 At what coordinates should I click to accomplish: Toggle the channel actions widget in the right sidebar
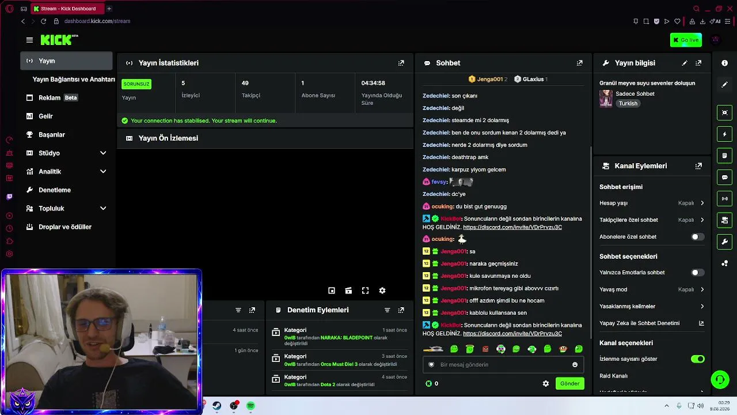pos(725,220)
